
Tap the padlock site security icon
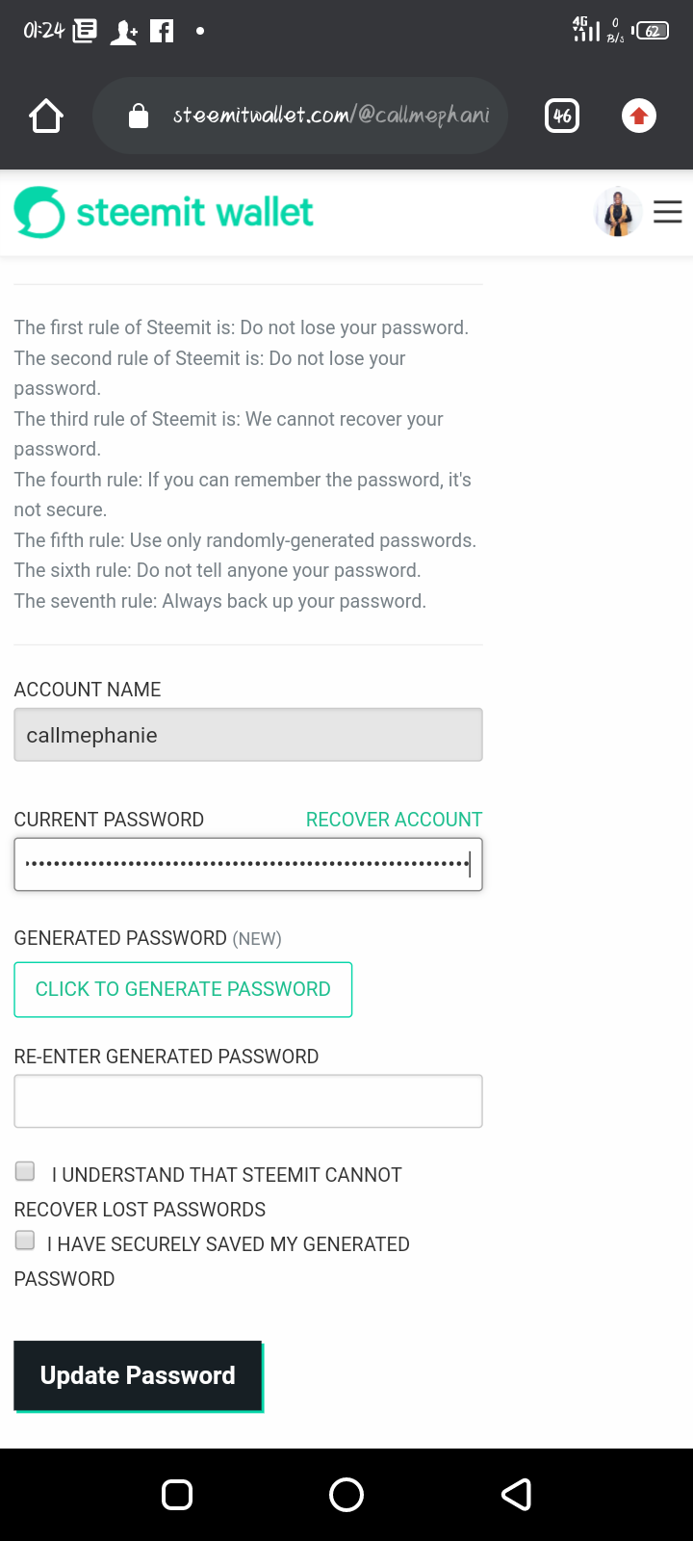(x=139, y=117)
